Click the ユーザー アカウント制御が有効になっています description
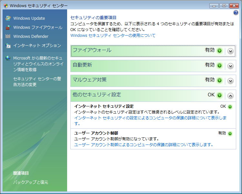This screenshot has height=194, width=242. pyautogui.click(x=116, y=139)
